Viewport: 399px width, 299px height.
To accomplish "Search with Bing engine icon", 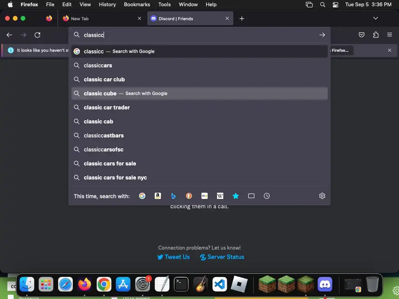I will coord(173,196).
